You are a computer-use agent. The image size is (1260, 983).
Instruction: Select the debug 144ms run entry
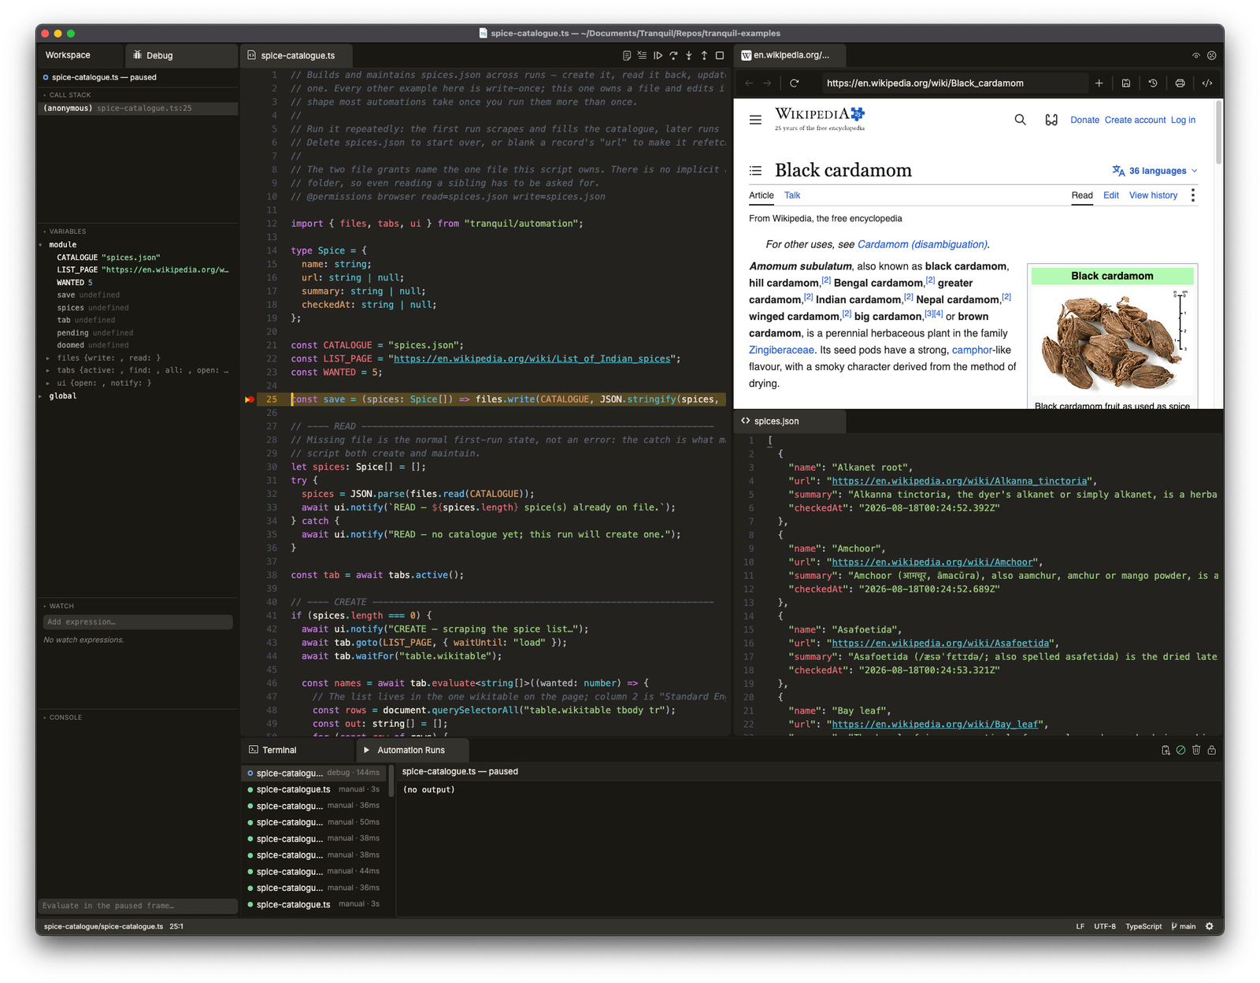315,773
